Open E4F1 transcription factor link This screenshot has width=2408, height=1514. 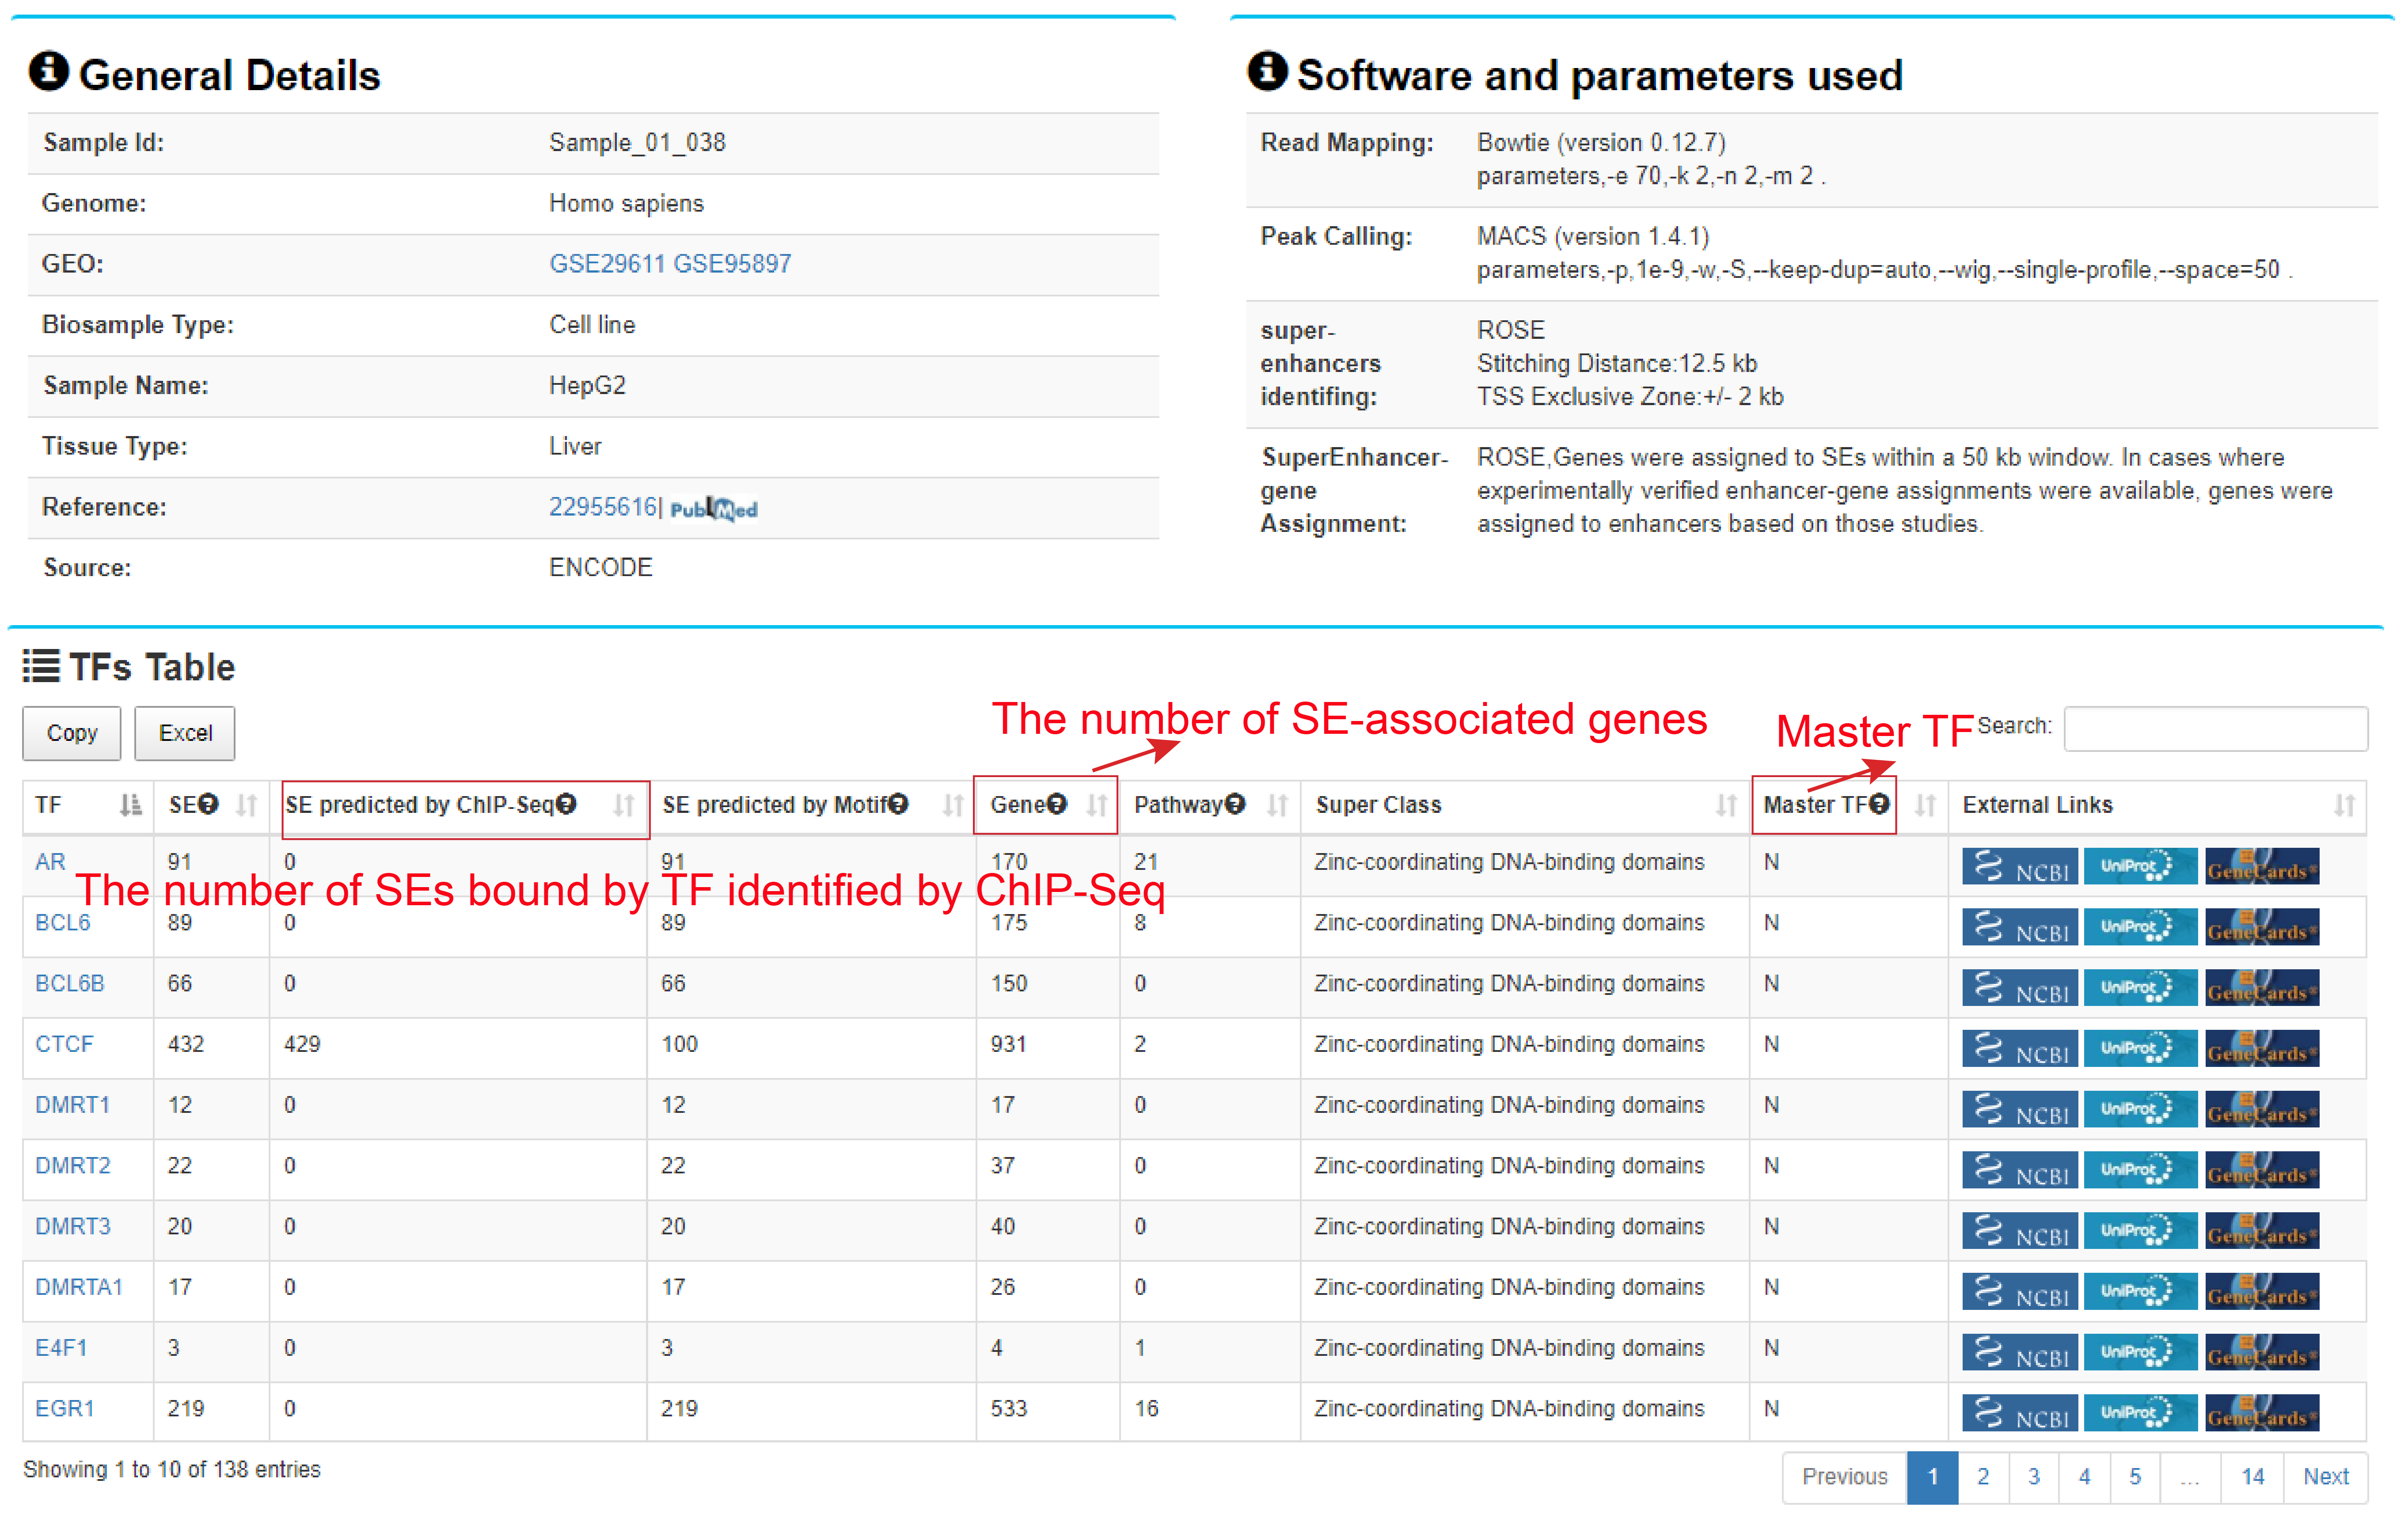pos(61,1348)
